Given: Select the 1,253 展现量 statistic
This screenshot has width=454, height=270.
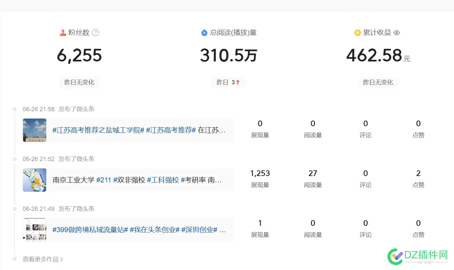Looking at the screenshot, I should 260,173.
